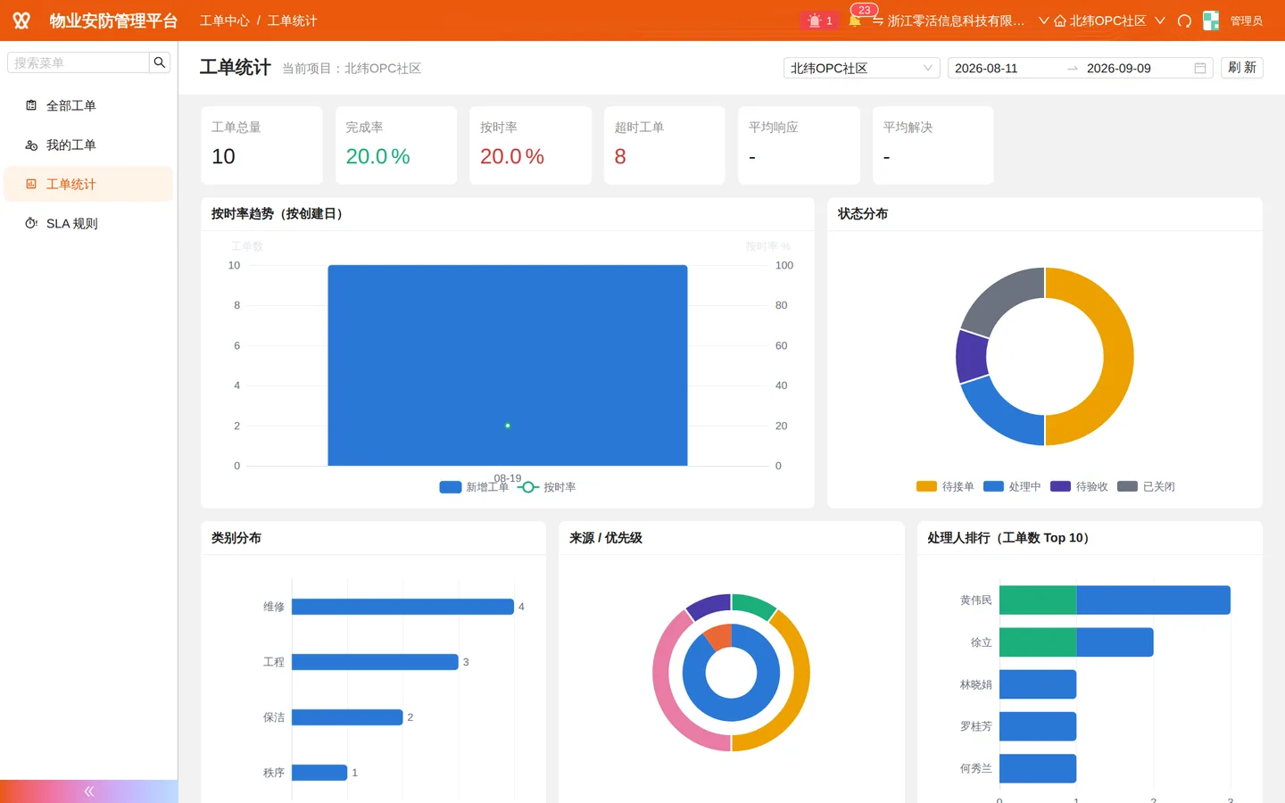
Task: Toggle 待验收 legend in status chart
Action: [1079, 486]
